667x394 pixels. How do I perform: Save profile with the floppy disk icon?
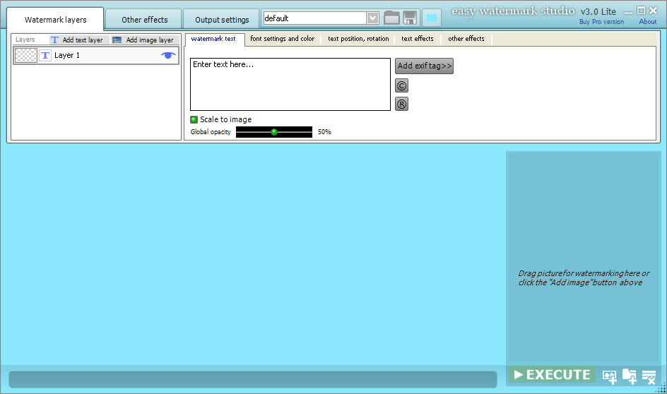(410, 18)
